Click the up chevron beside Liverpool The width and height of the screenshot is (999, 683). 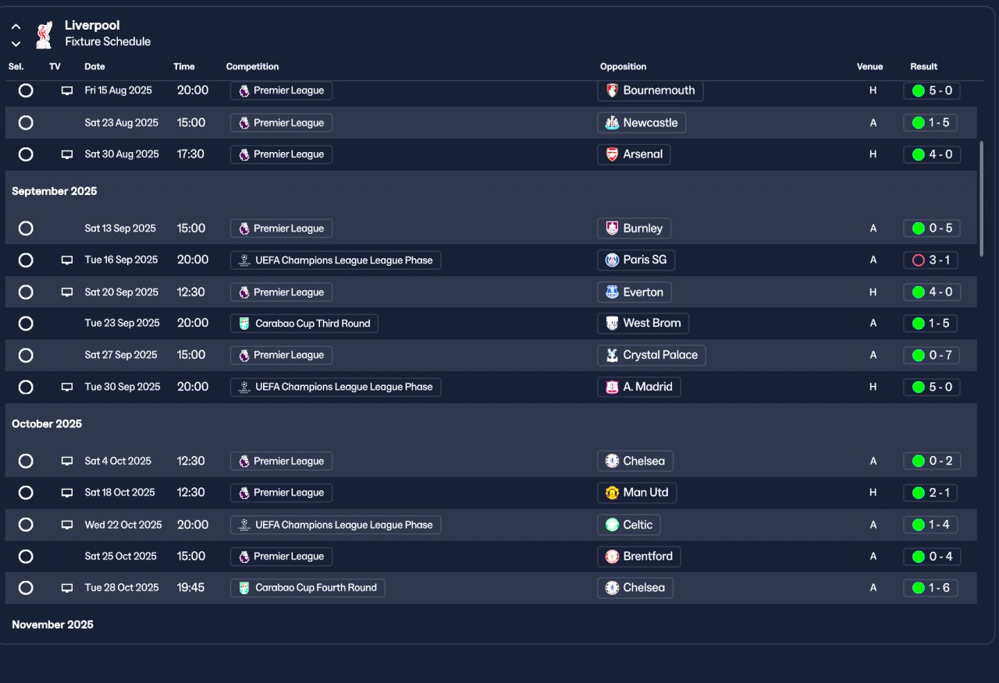tap(16, 27)
